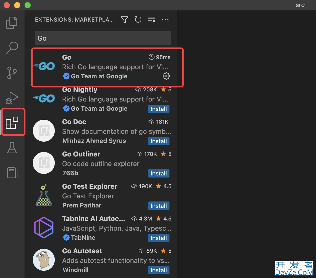
Task: Click publisher Prem Parihar
Action: click(x=82, y=205)
